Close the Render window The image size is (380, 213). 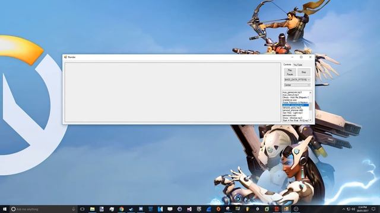point(310,57)
